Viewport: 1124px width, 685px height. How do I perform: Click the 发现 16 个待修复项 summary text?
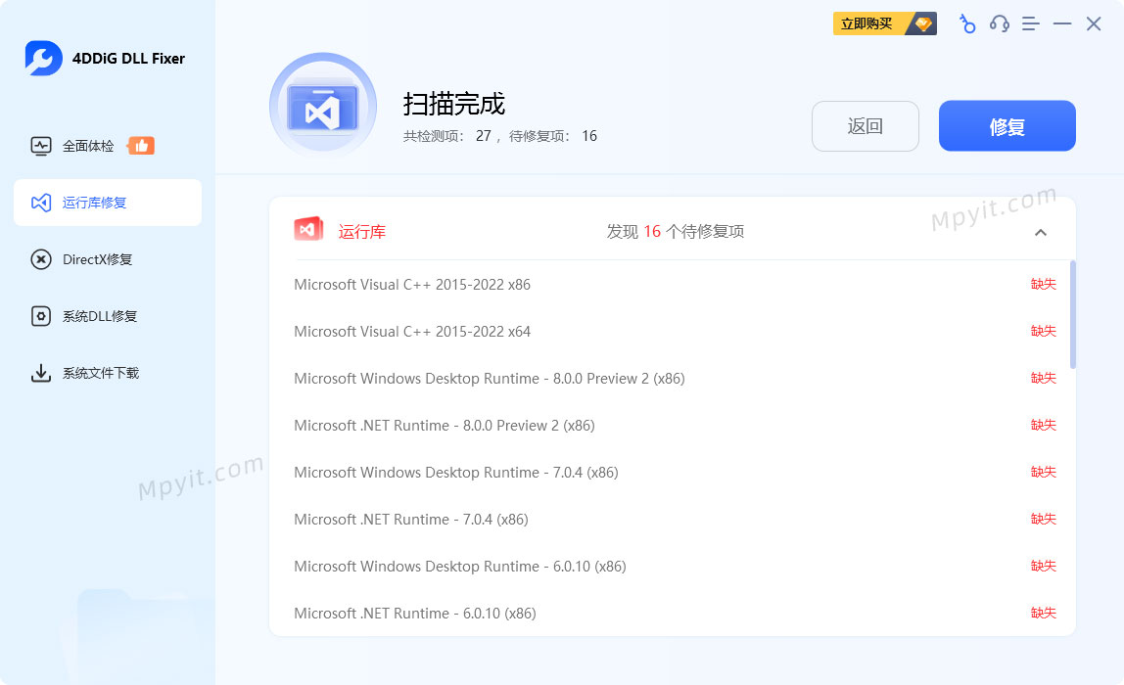point(676,232)
